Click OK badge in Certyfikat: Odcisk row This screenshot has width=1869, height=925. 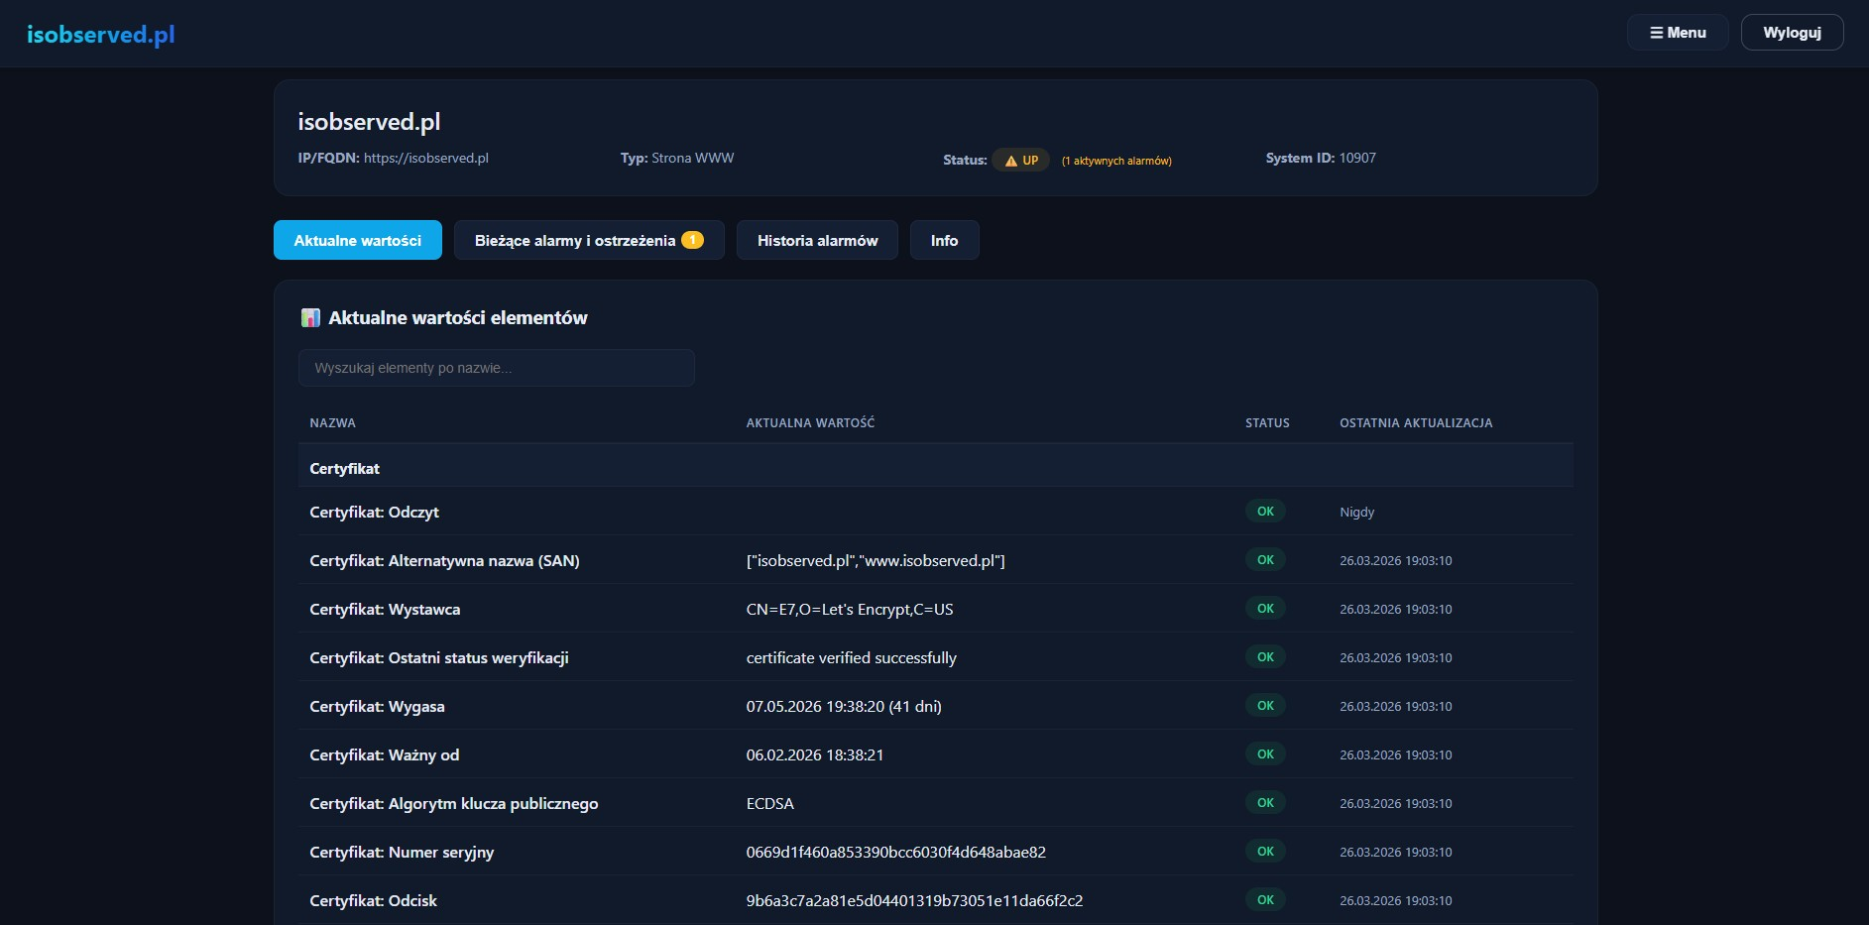click(x=1265, y=899)
